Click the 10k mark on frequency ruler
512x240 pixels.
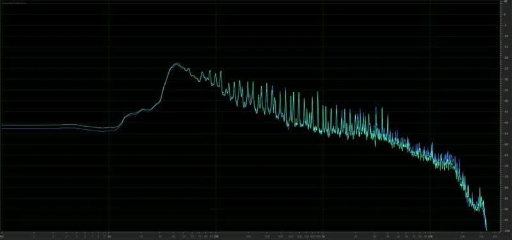(431, 236)
